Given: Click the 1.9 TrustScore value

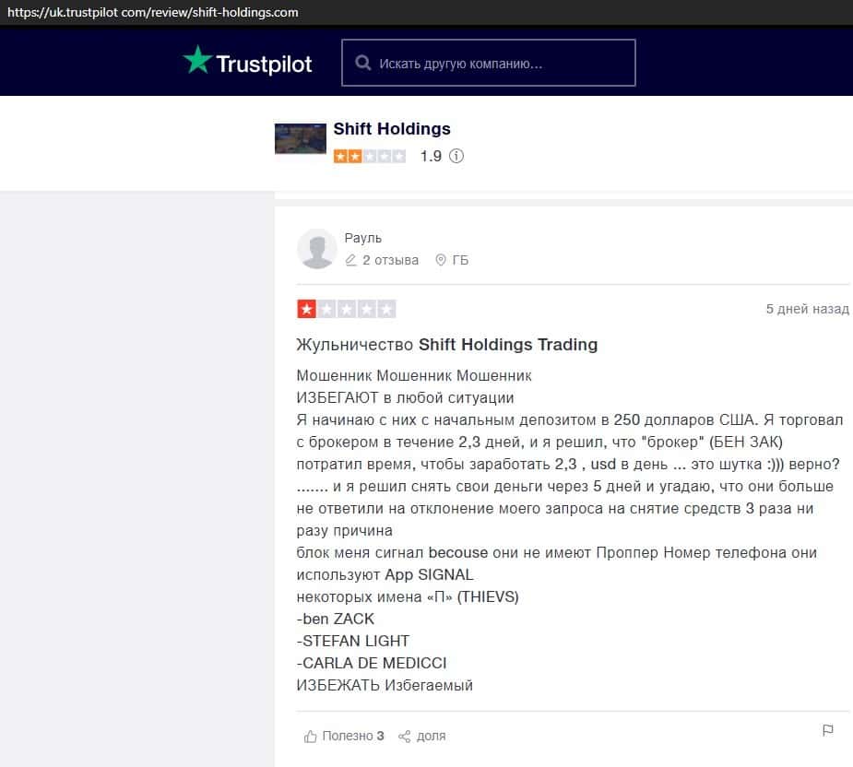Looking at the screenshot, I should 431,156.
